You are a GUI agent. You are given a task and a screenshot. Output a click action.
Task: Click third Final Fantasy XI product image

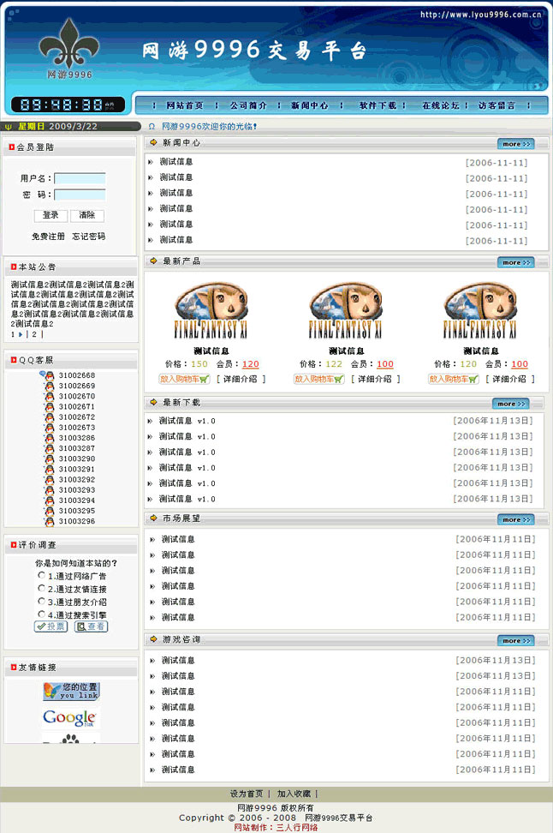point(480,311)
